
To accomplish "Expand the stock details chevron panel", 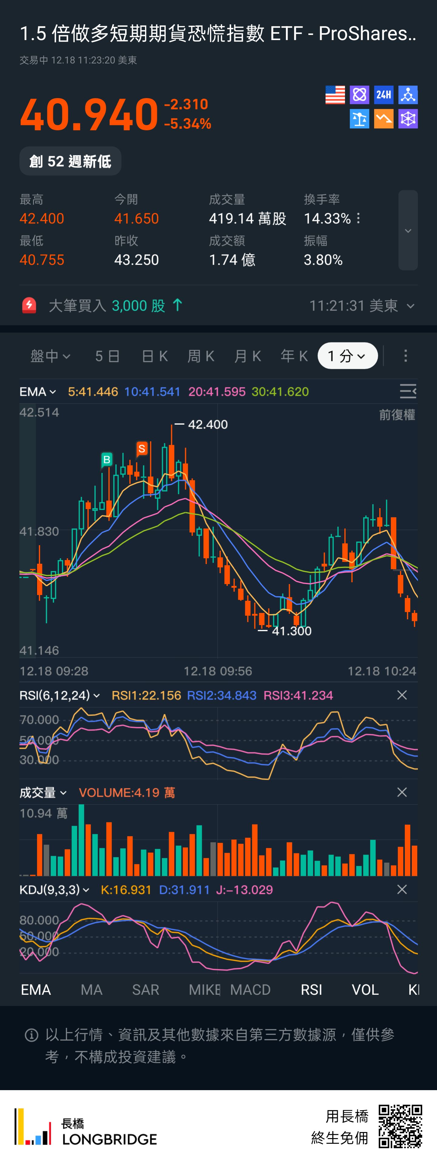I will pyautogui.click(x=408, y=230).
